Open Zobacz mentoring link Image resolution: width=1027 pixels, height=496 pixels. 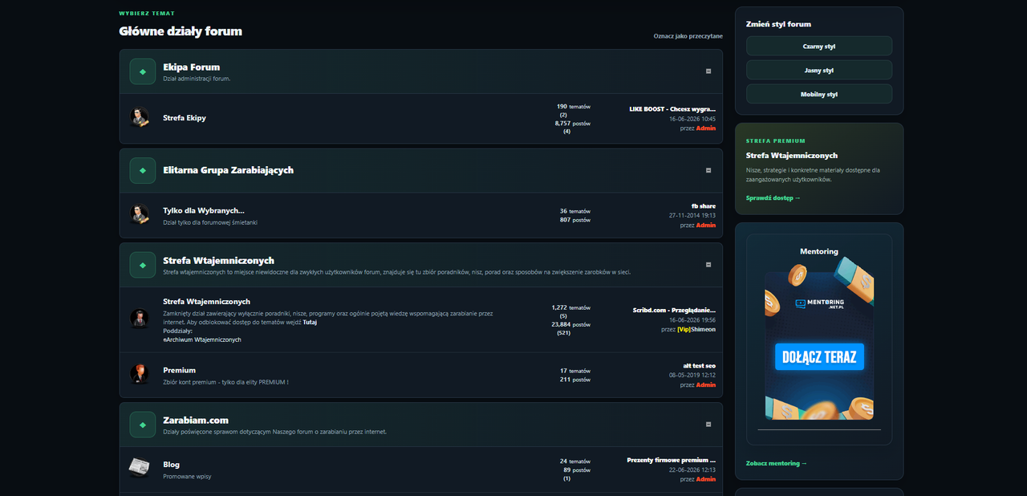pos(777,463)
